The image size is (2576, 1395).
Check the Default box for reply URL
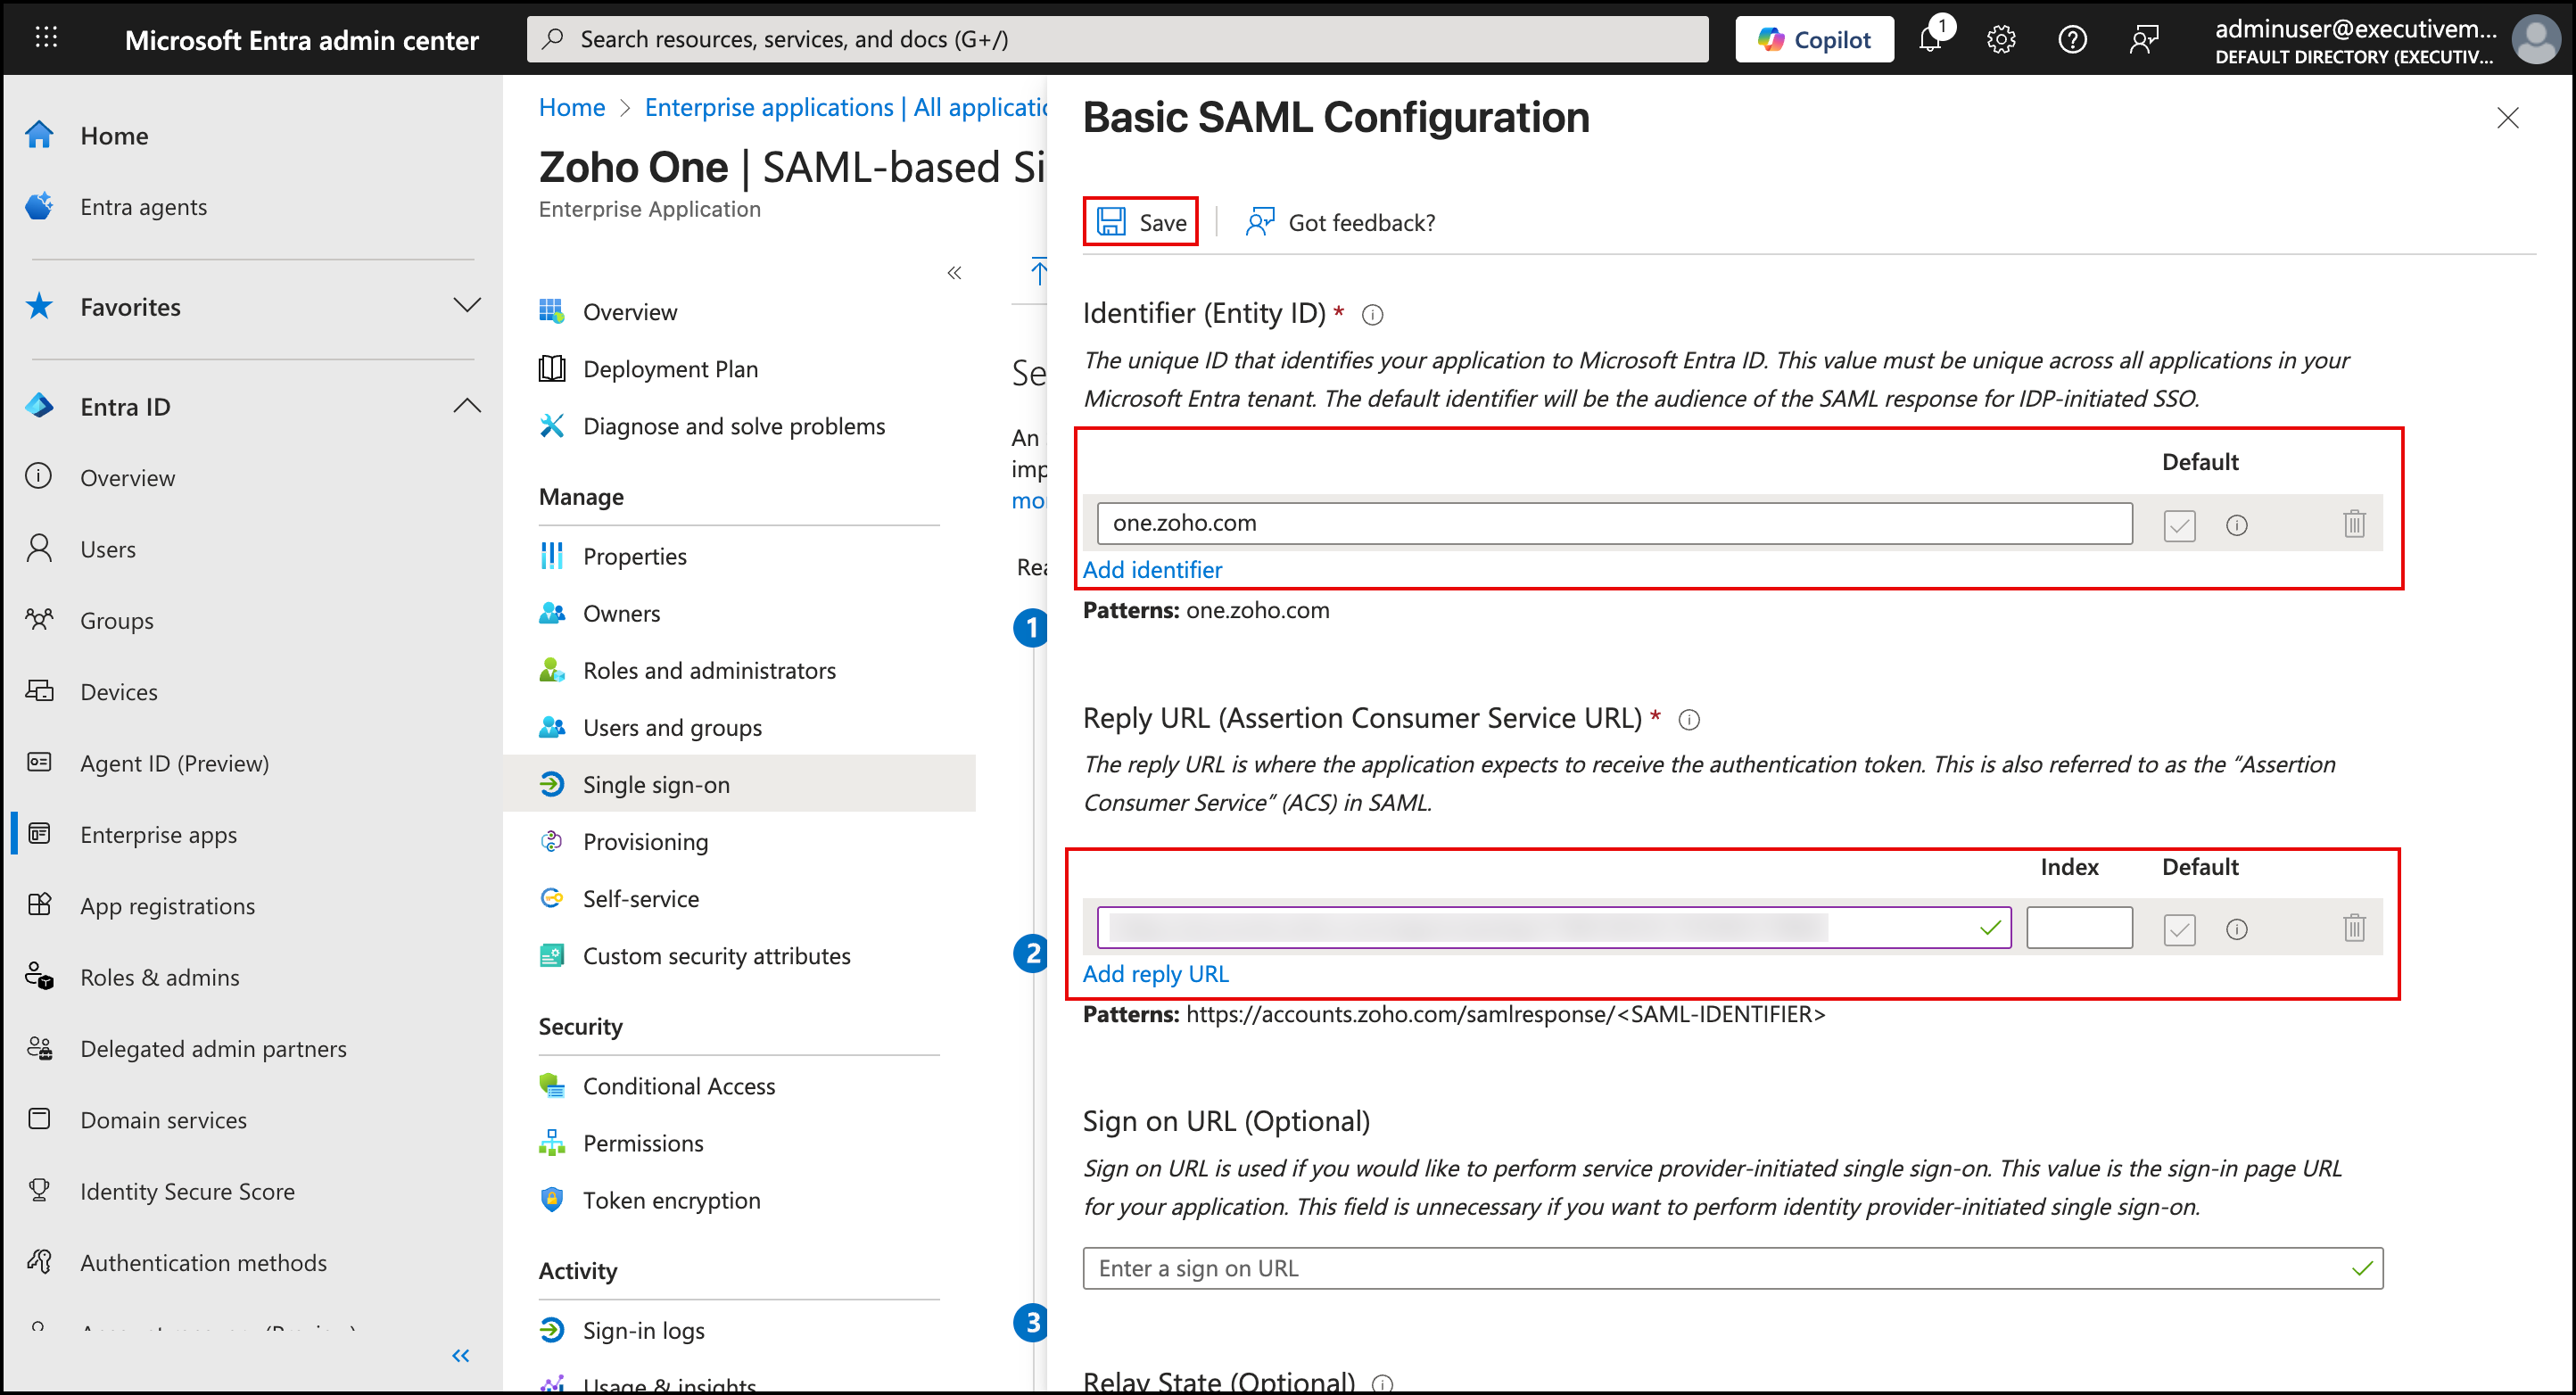point(2179,930)
